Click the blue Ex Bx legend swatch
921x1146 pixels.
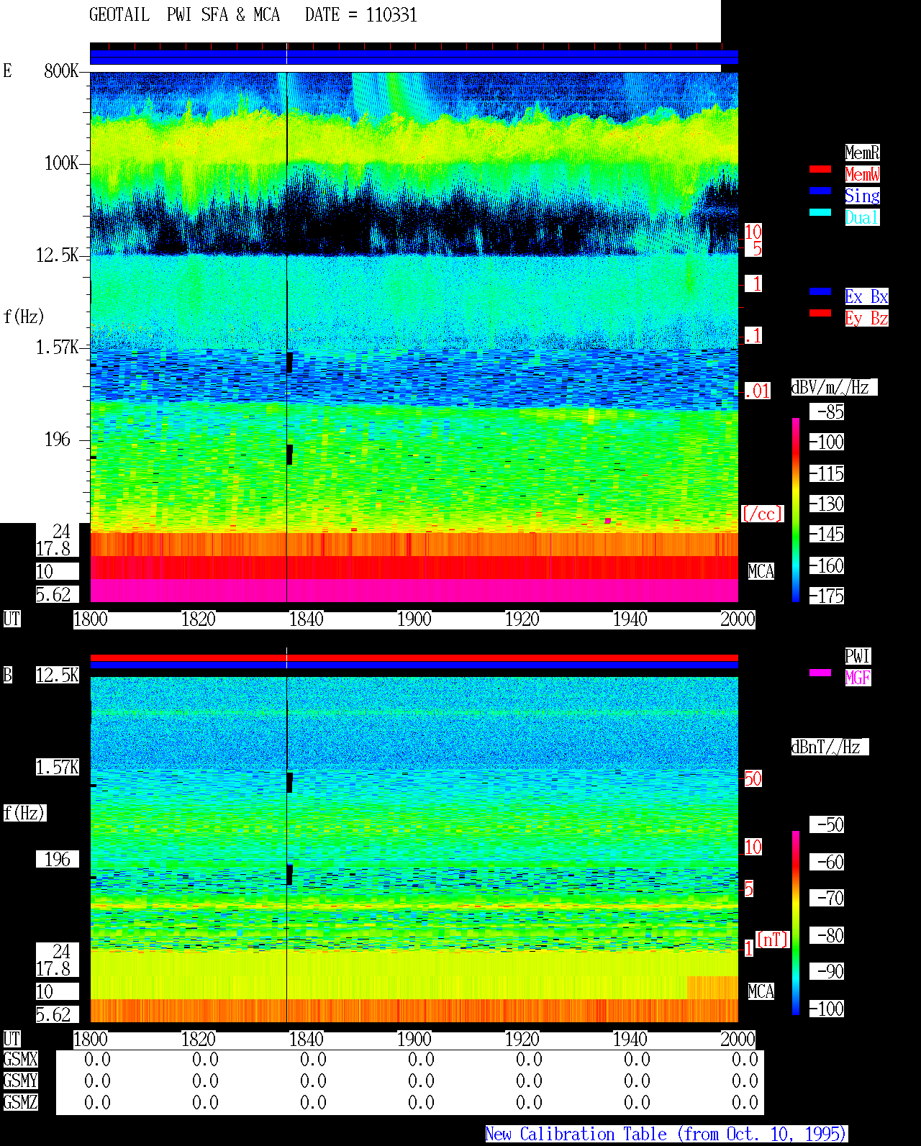click(820, 291)
